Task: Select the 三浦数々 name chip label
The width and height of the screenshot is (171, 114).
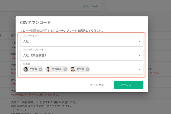Action: pos(56,69)
